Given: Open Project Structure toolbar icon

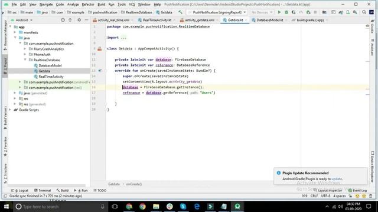Looking at the screenshot, I should (324, 12).
